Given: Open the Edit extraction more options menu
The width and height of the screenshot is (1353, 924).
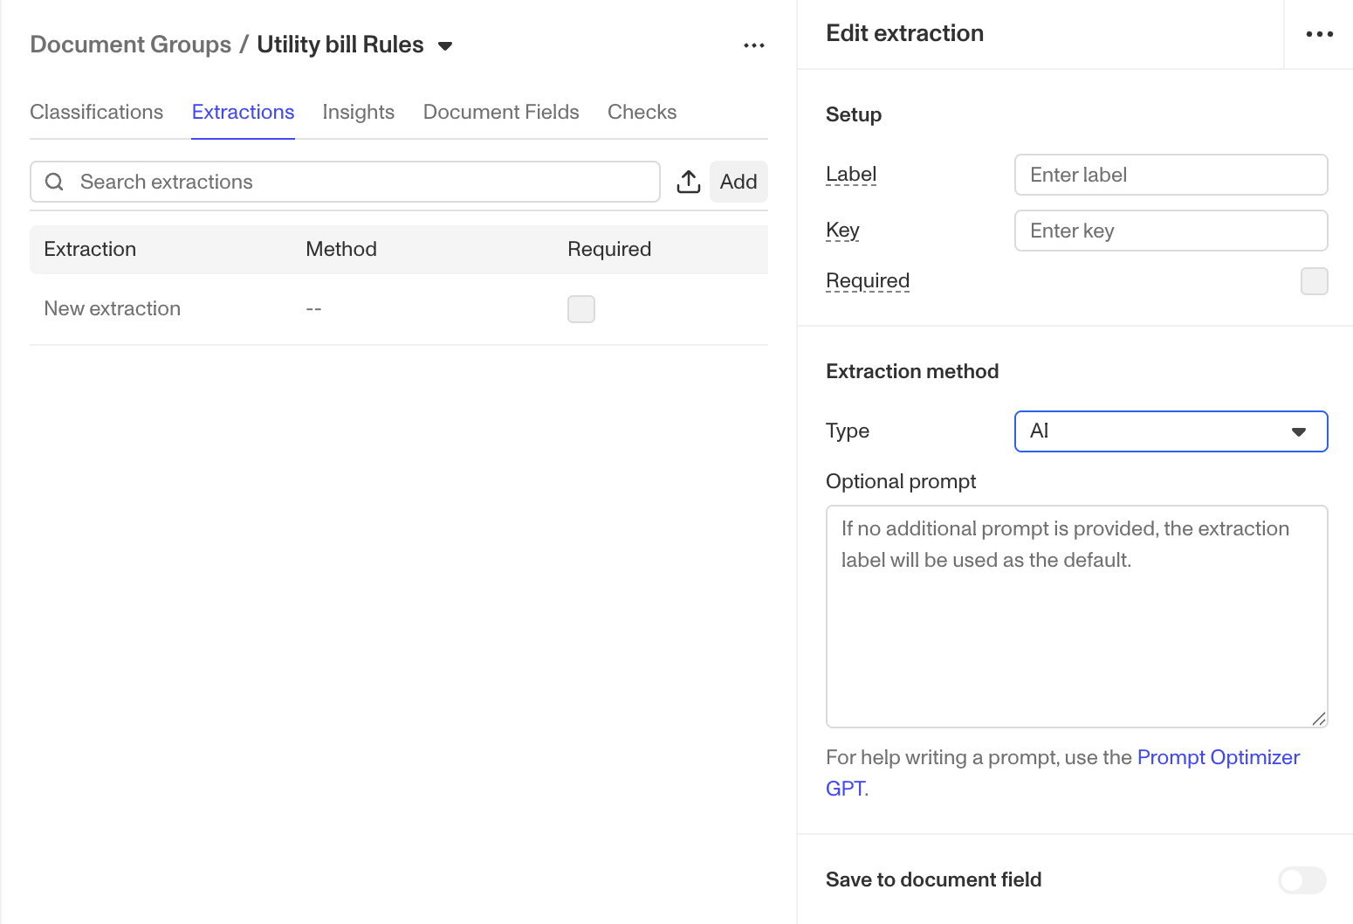Looking at the screenshot, I should (1319, 34).
